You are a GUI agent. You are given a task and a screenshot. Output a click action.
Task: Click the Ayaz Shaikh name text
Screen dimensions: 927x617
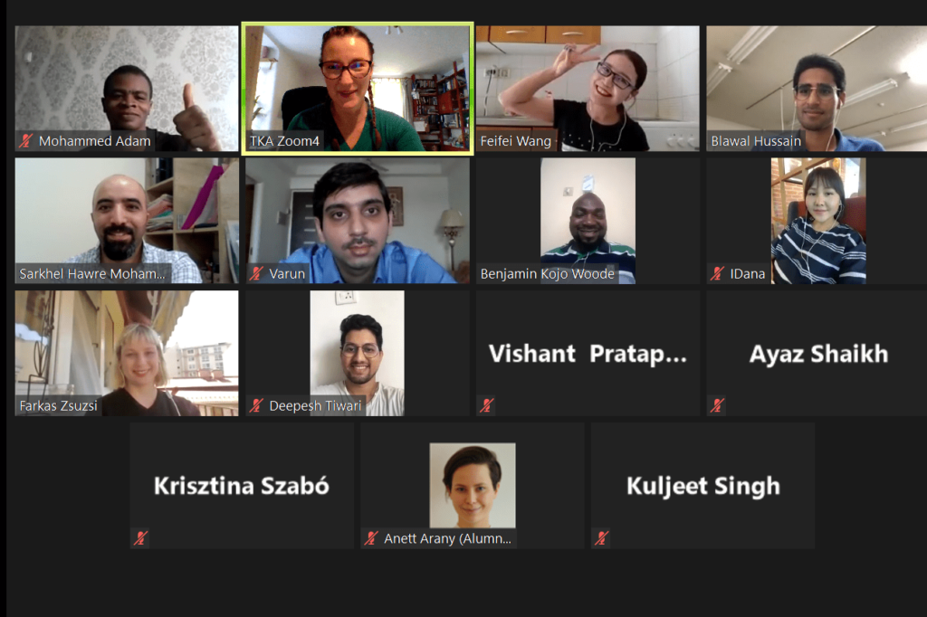818,354
